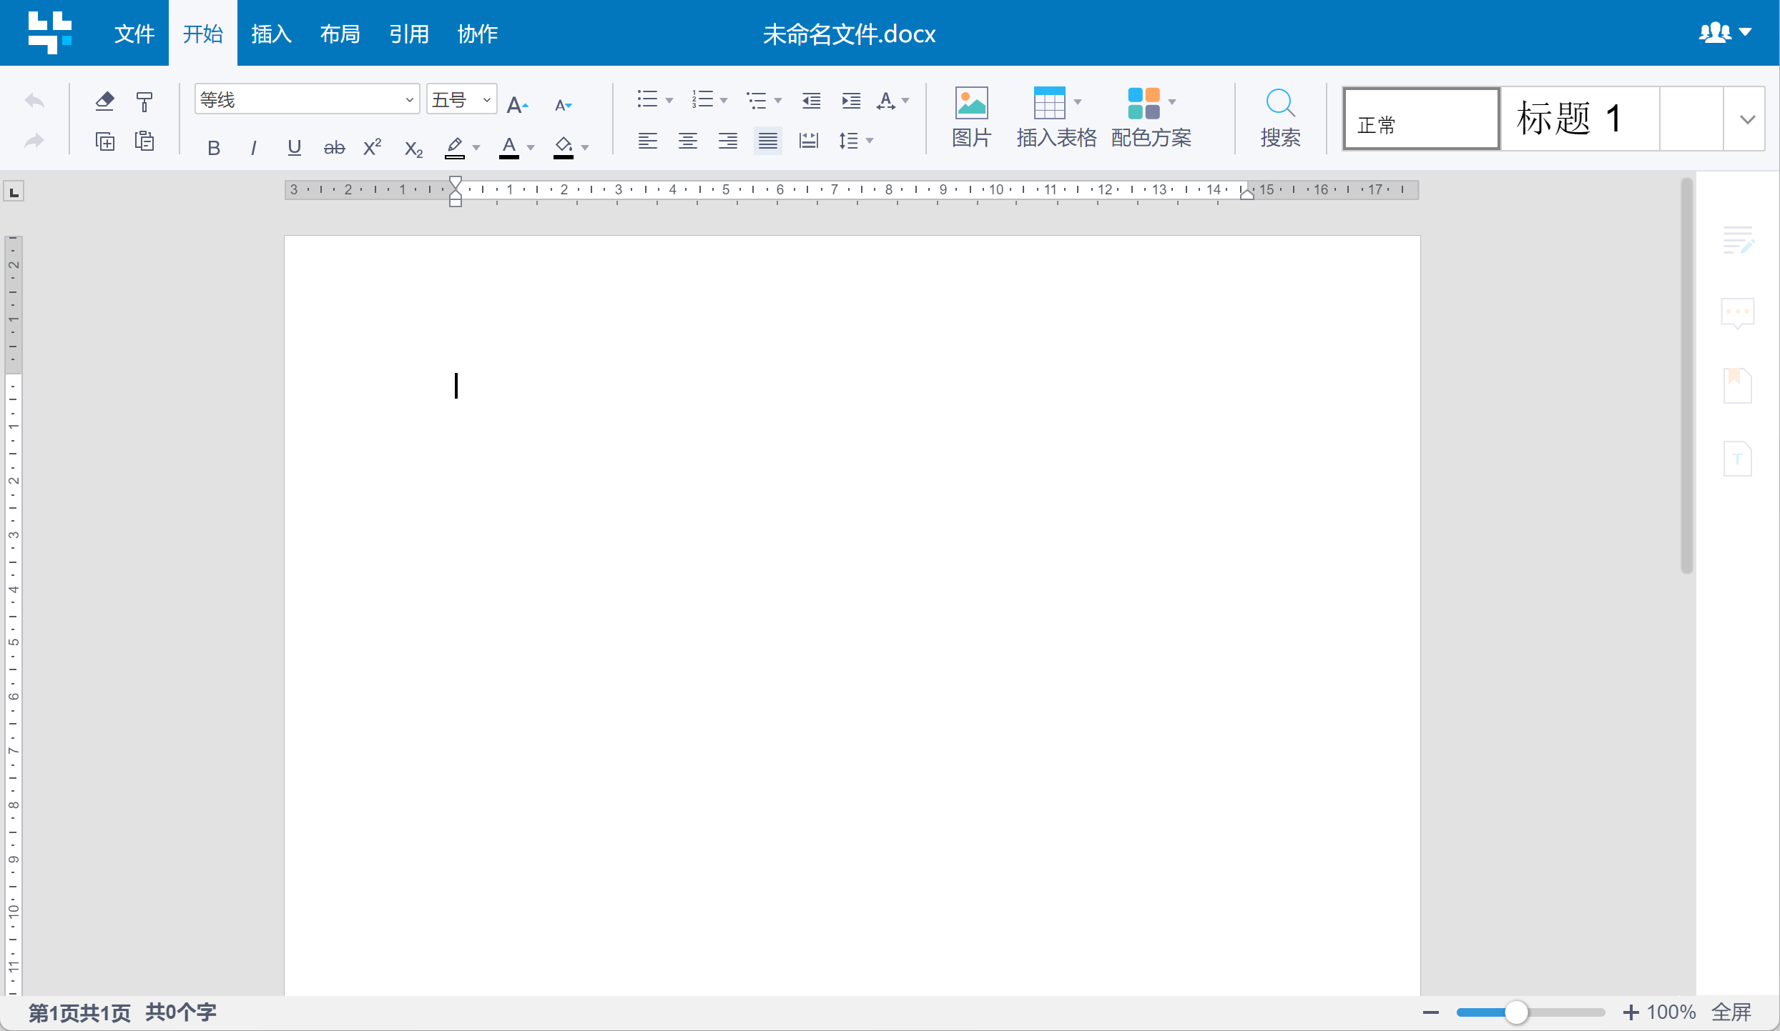Insert a picture via 图片 icon
The width and height of the screenshot is (1780, 1031).
click(971, 117)
